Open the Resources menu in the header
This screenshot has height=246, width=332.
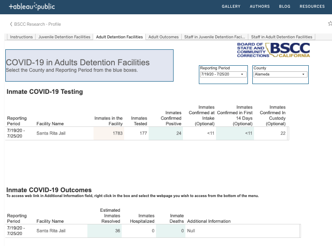[x=312, y=7]
